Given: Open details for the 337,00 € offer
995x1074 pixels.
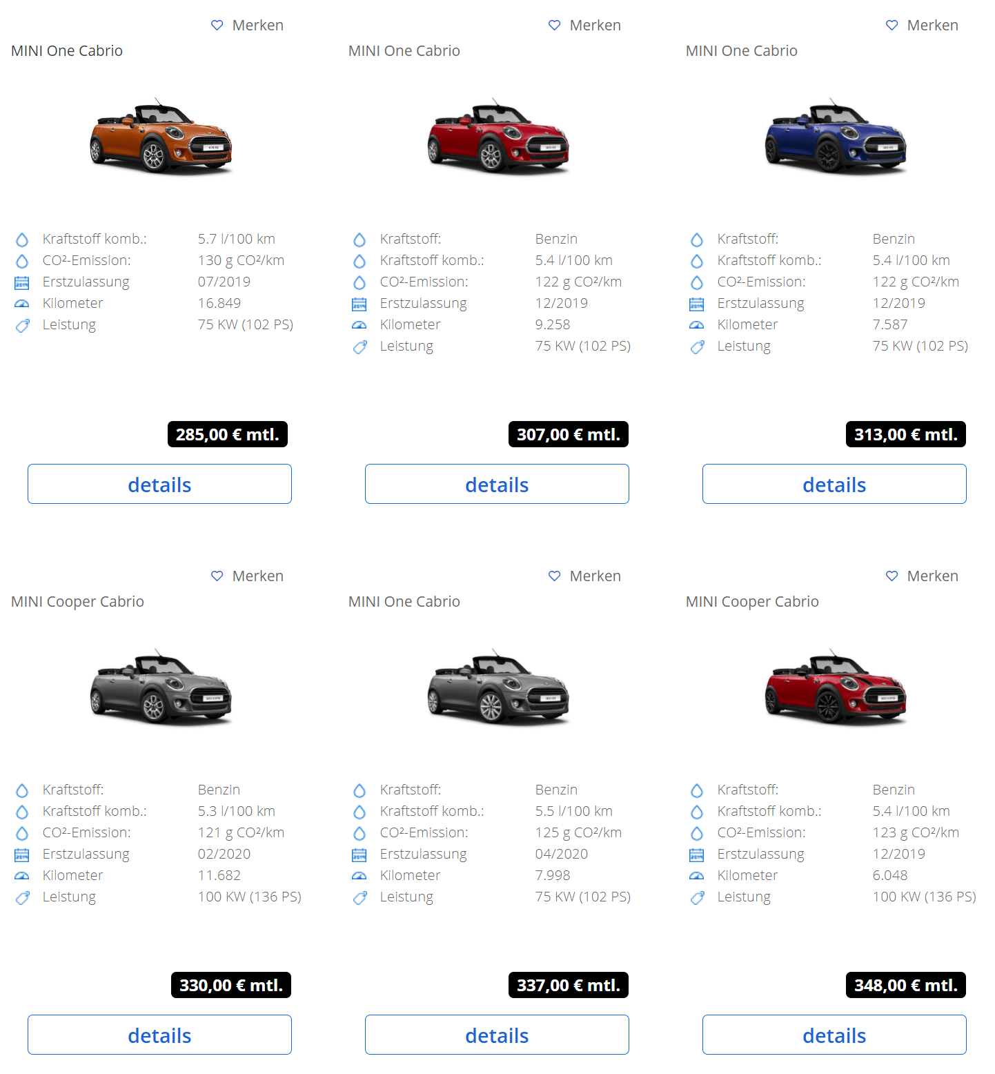Looking at the screenshot, I should click(497, 1035).
